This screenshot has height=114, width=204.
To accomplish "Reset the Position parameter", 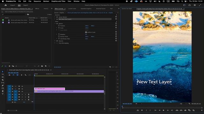I will [x=116, y=26].
